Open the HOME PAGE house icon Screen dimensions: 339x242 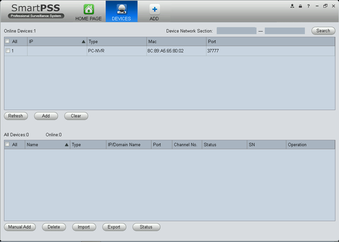pyautogui.click(x=88, y=9)
